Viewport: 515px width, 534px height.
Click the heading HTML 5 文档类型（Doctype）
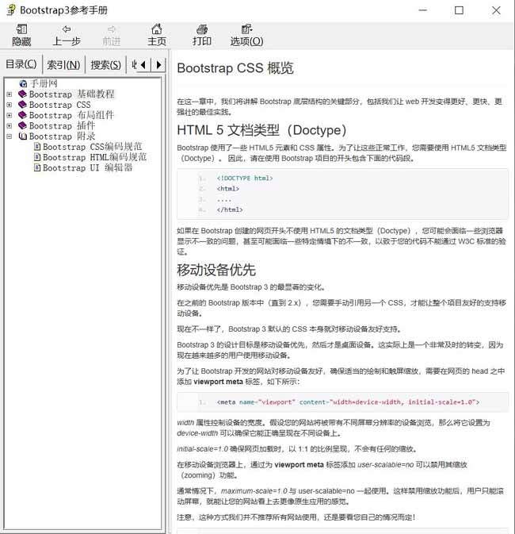(262, 130)
